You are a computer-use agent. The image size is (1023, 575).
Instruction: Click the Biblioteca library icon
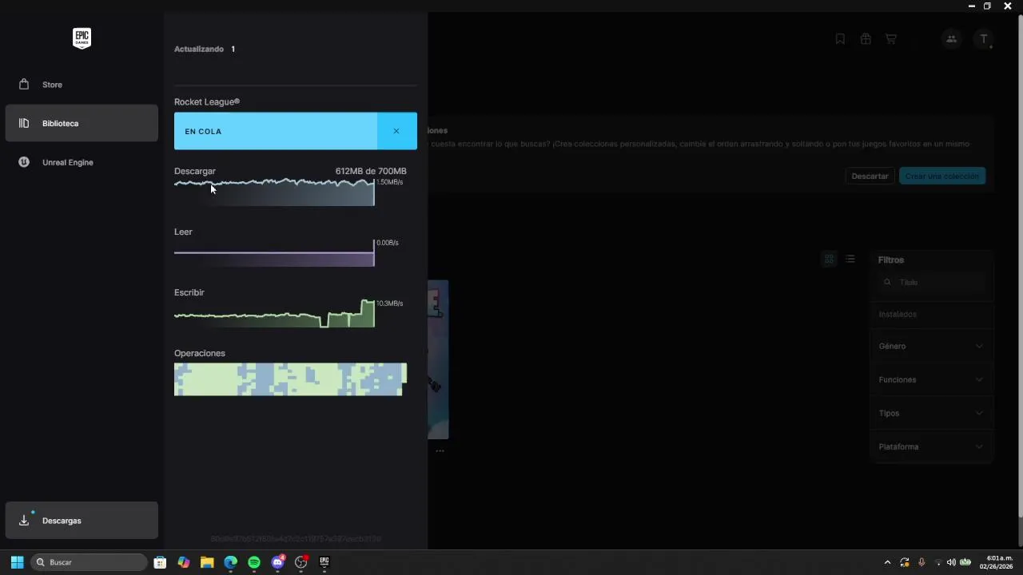coord(24,123)
